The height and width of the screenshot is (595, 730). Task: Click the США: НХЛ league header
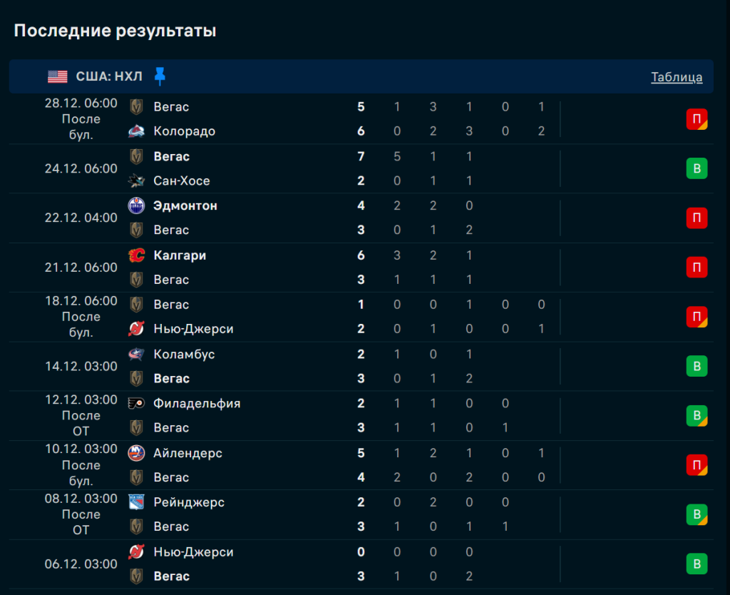point(109,77)
